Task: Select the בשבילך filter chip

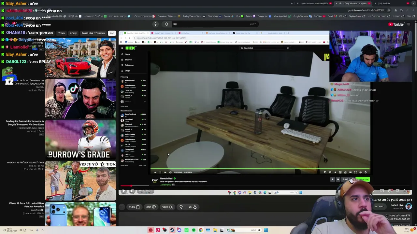Action: point(61,33)
